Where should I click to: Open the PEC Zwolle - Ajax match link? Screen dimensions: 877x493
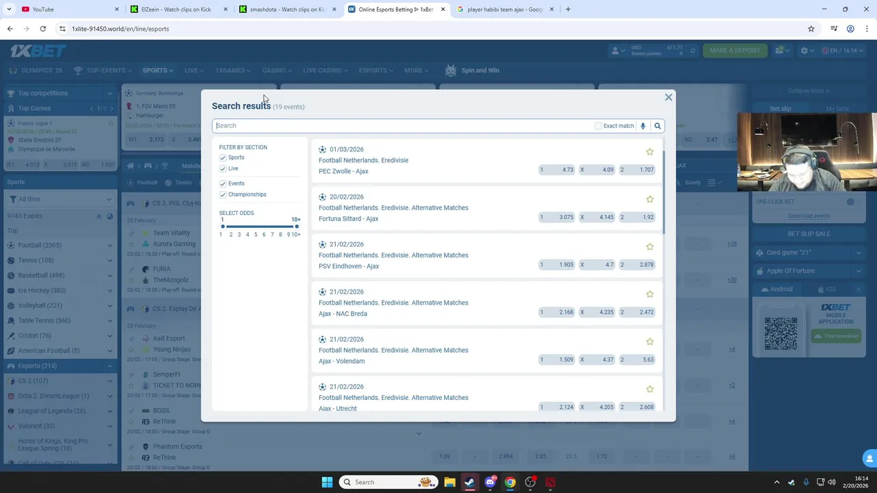click(x=343, y=171)
